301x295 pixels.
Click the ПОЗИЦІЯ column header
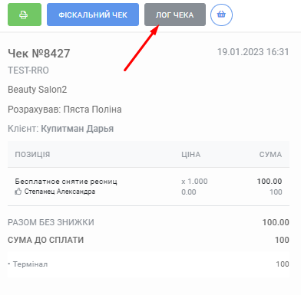(32, 154)
